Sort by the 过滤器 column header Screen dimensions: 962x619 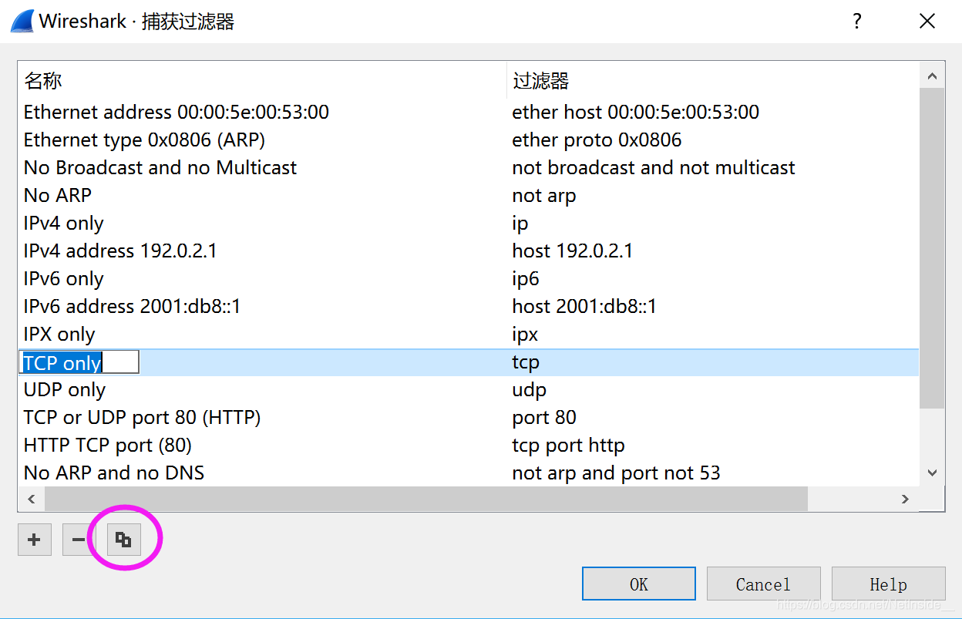point(713,81)
